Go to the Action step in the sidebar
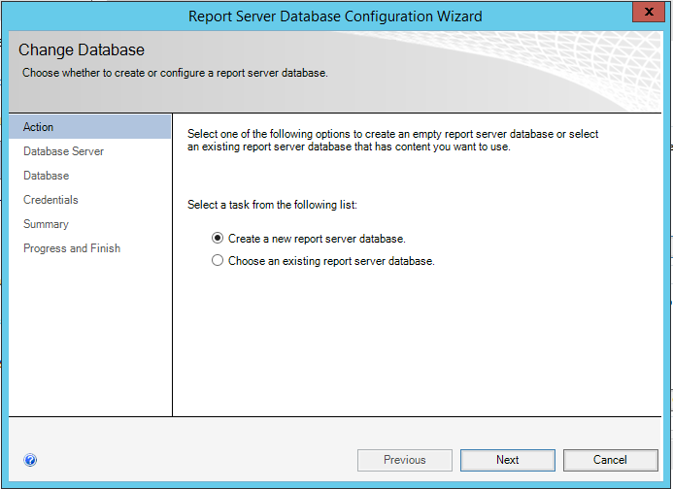Viewport: 673px width, 489px height. (x=39, y=127)
